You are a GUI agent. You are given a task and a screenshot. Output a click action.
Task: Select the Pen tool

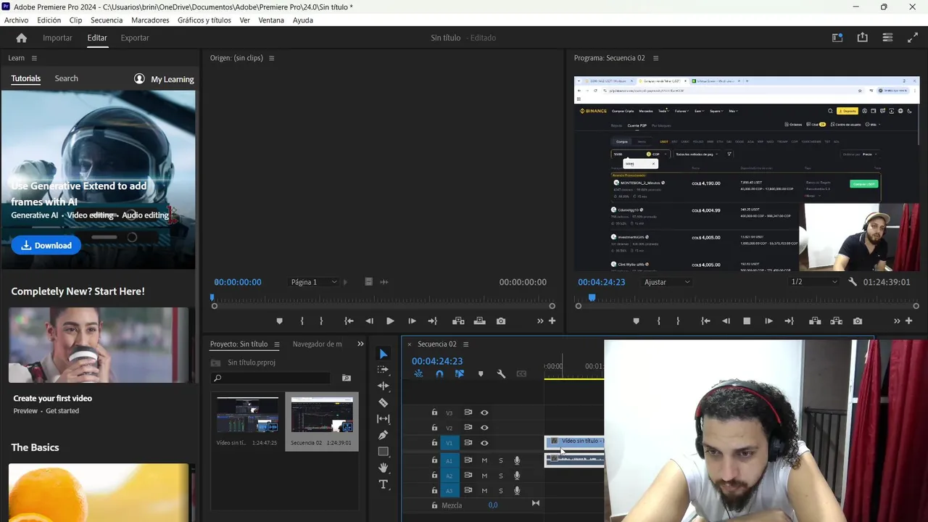(x=384, y=435)
